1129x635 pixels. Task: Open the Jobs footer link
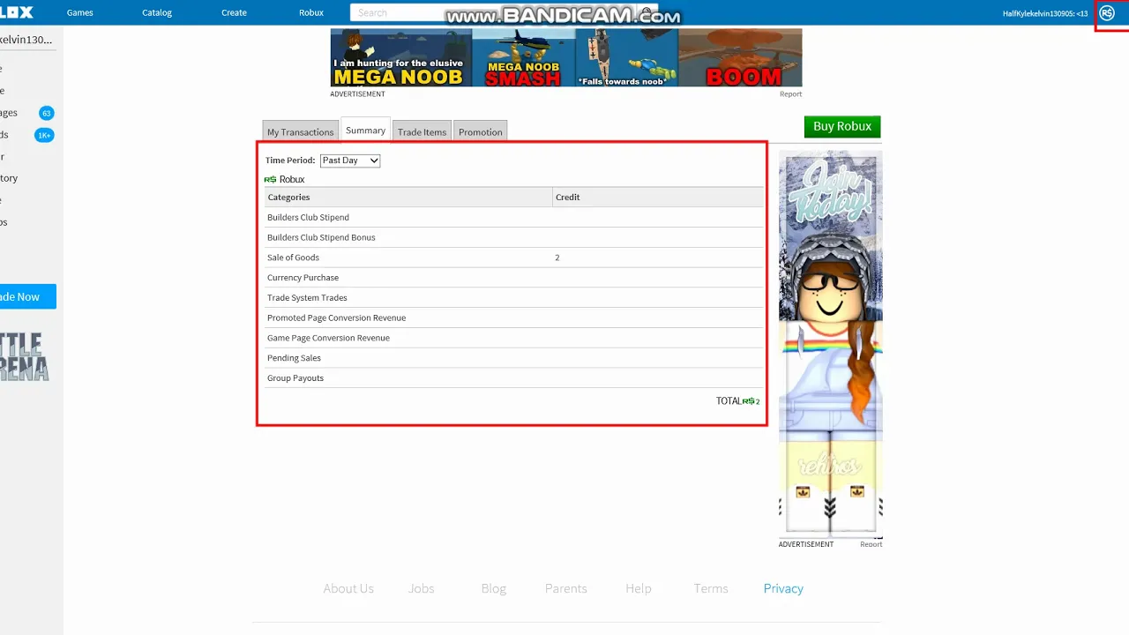[x=421, y=588]
